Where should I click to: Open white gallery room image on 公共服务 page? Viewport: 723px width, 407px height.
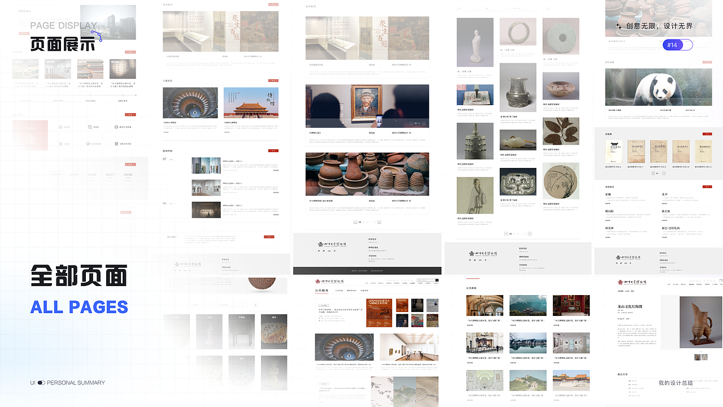(409, 347)
